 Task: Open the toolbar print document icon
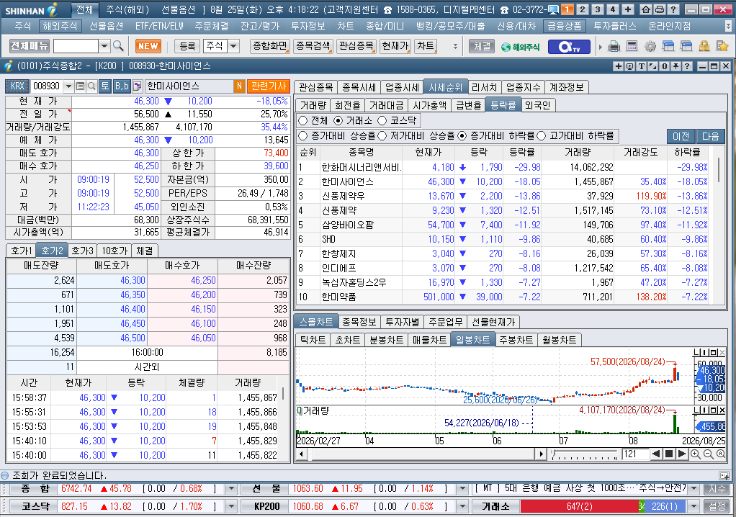pos(614,46)
